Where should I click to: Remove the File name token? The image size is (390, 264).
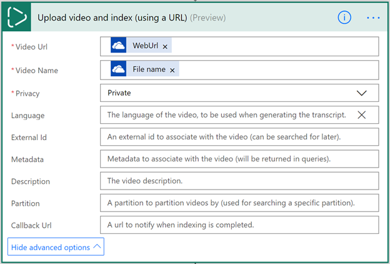172,70
